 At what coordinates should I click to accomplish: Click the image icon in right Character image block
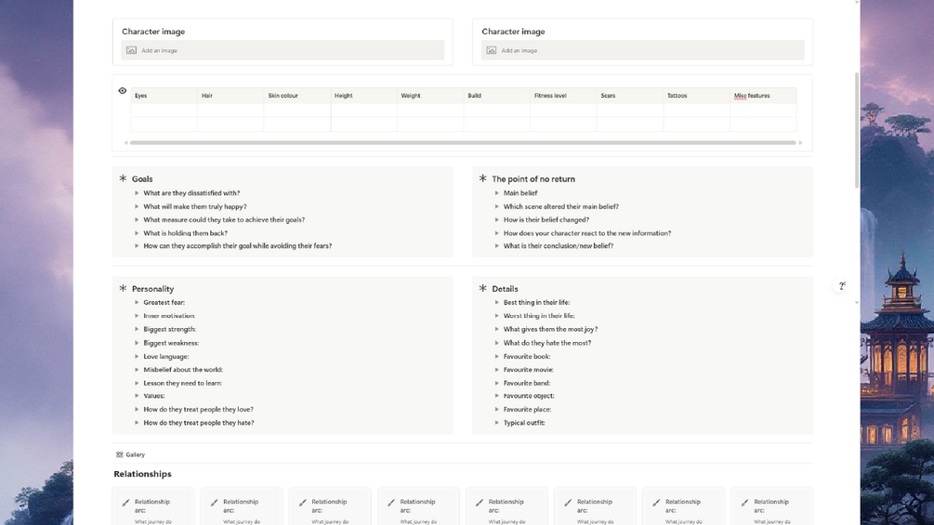coord(492,50)
